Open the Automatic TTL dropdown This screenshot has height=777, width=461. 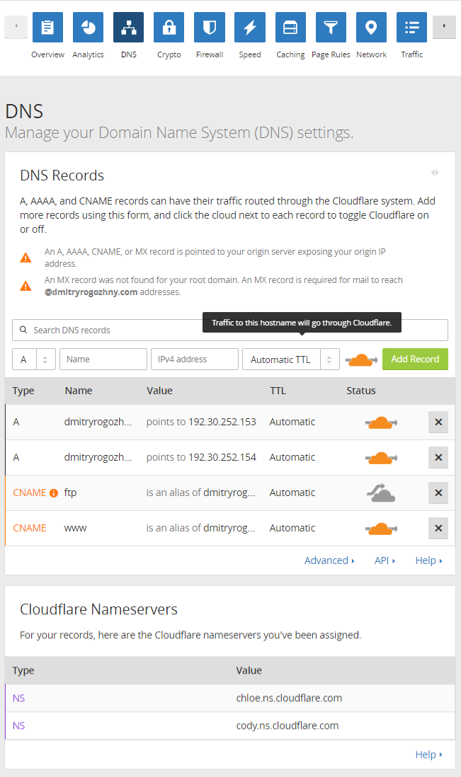[x=291, y=359]
